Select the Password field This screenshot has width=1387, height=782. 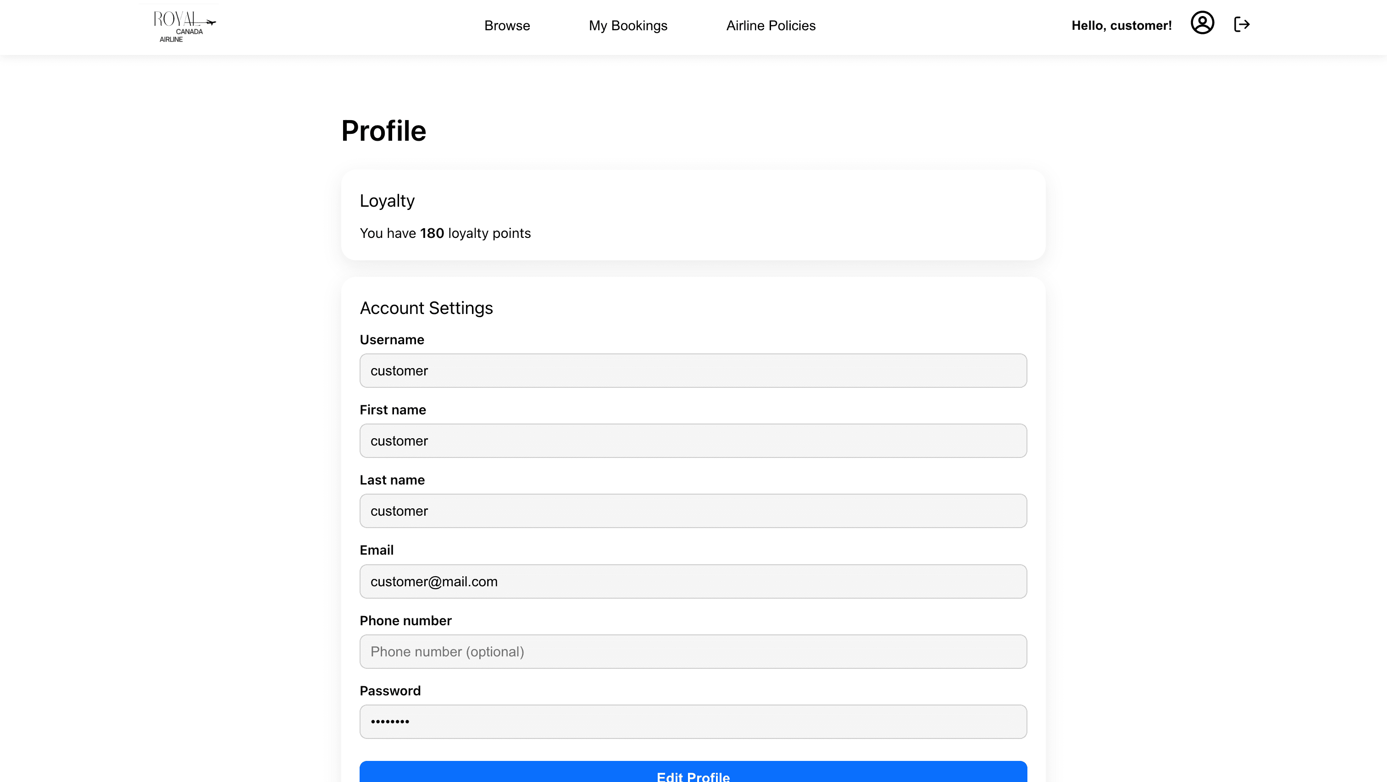click(x=693, y=721)
